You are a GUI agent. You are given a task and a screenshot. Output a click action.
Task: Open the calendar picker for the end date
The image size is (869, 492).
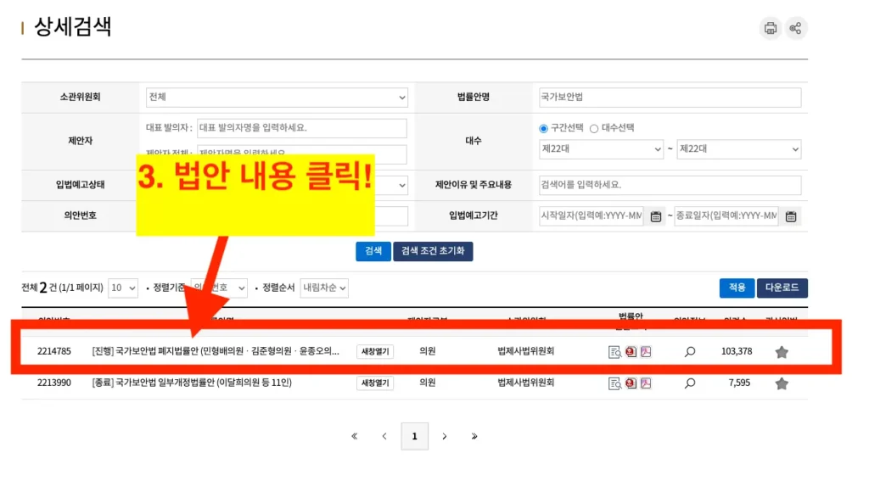[789, 216]
